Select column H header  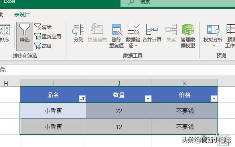pyautogui.click(x=10, y=83)
